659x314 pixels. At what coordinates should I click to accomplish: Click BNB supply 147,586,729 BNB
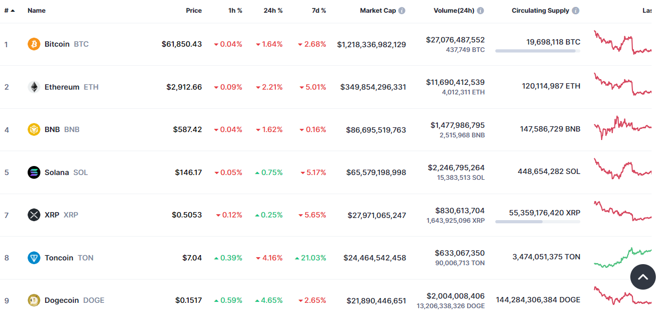pyautogui.click(x=551, y=129)
